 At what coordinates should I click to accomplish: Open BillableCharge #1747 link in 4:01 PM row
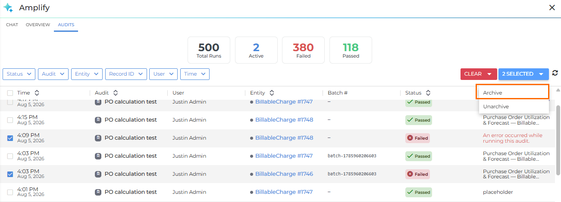tap(284, 192)
